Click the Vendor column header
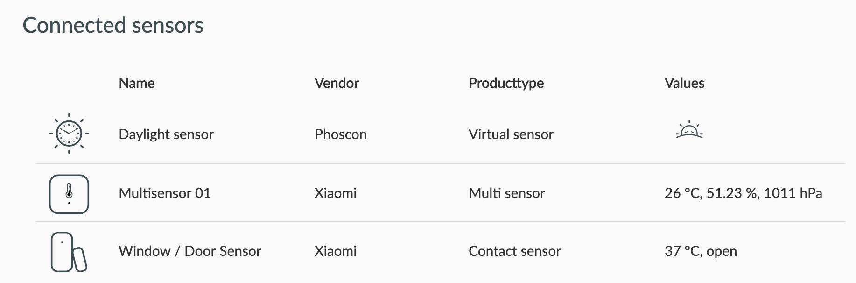This screenshot has width=856, height=283. click(337, 83)
